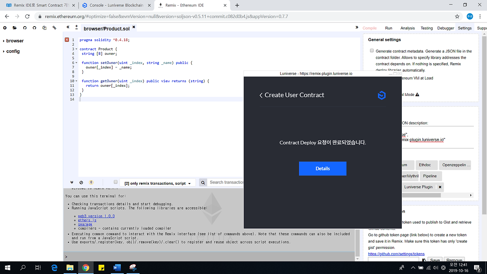
Task: Click the Luniverse logo in plugin
Action: pos(382,95)
